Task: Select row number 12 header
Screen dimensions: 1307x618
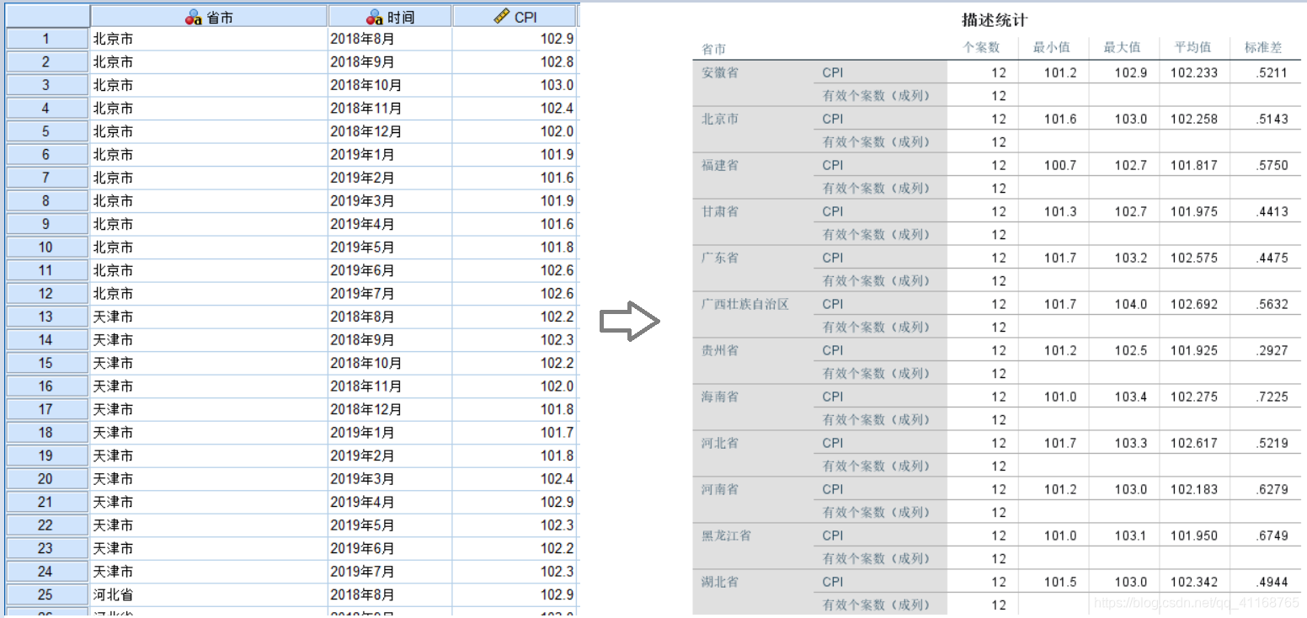Action: pos(46,294)
